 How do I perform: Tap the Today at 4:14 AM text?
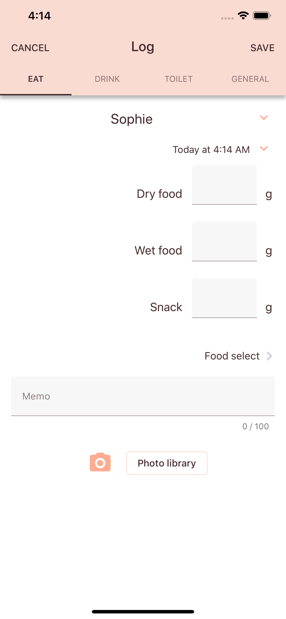pos(211,149)
